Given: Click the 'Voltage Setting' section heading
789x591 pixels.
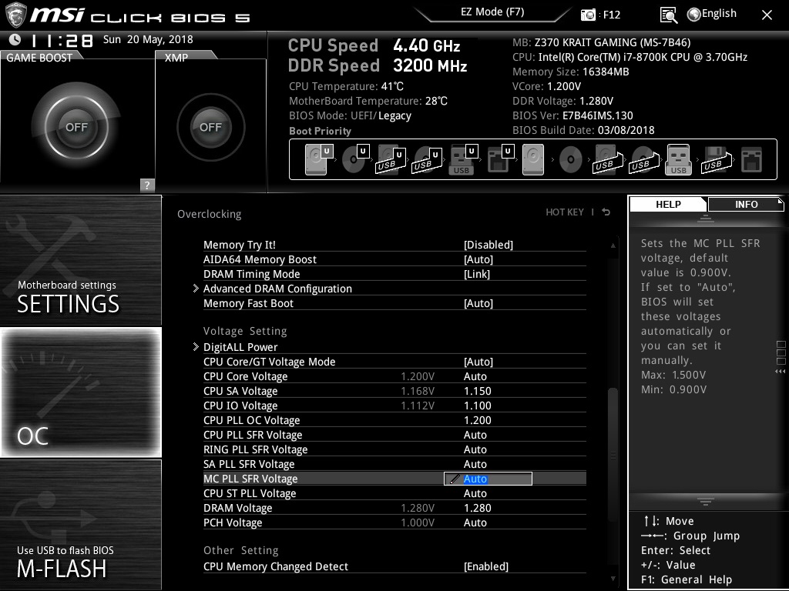Looking at the screenshot, I should [245, 331].
